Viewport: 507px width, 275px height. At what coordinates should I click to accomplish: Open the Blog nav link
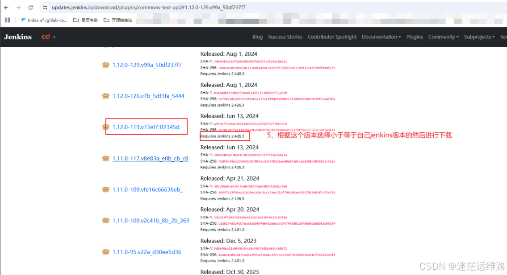click(257, 37)
